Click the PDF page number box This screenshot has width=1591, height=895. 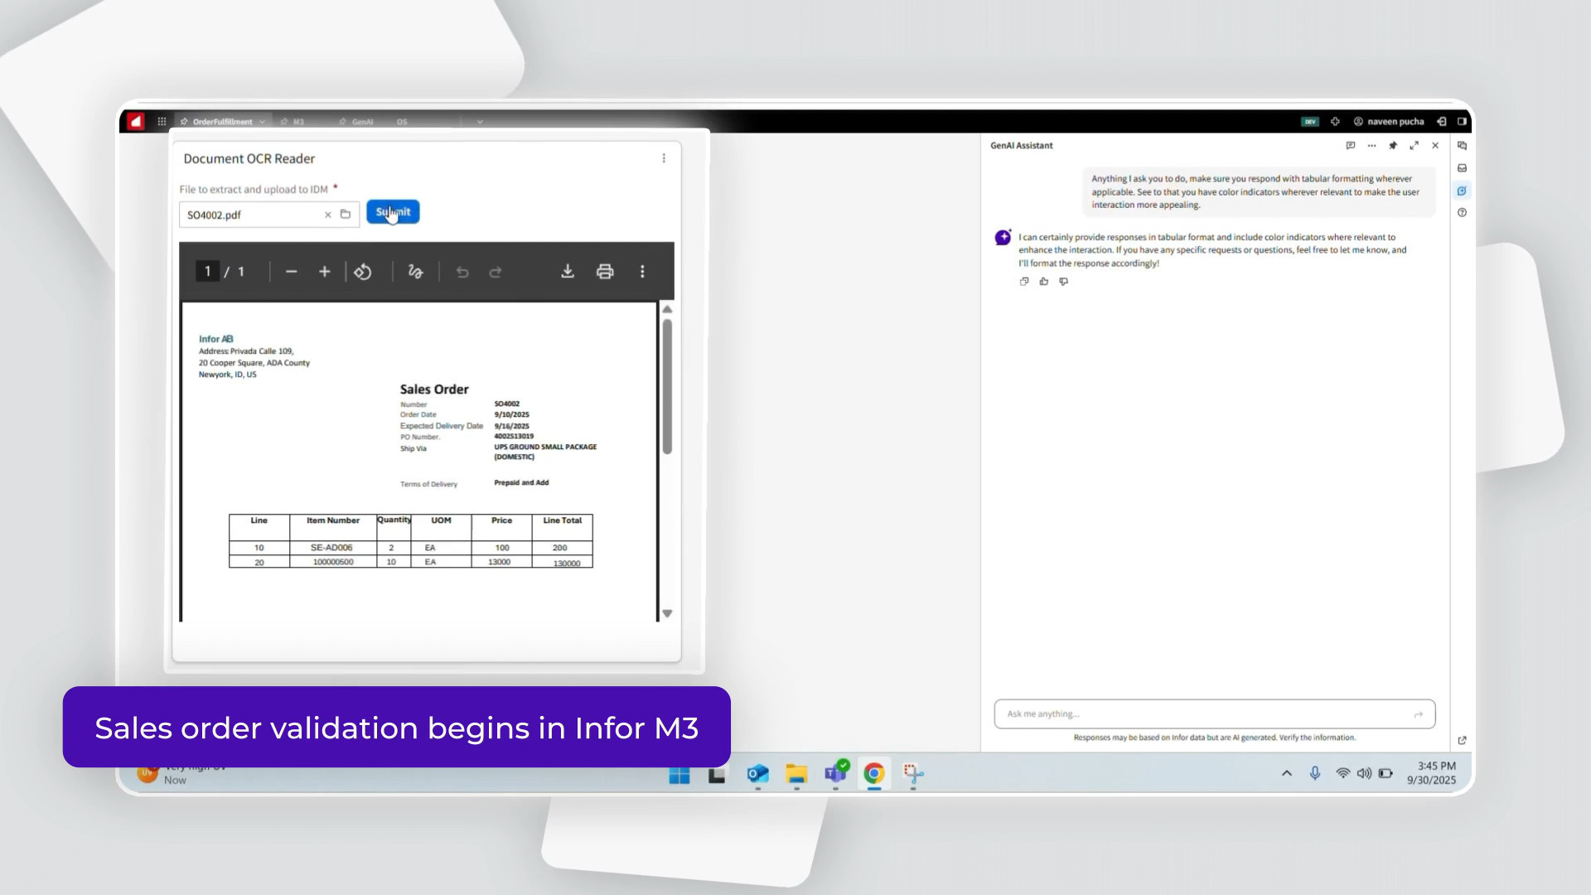point(207,272)
